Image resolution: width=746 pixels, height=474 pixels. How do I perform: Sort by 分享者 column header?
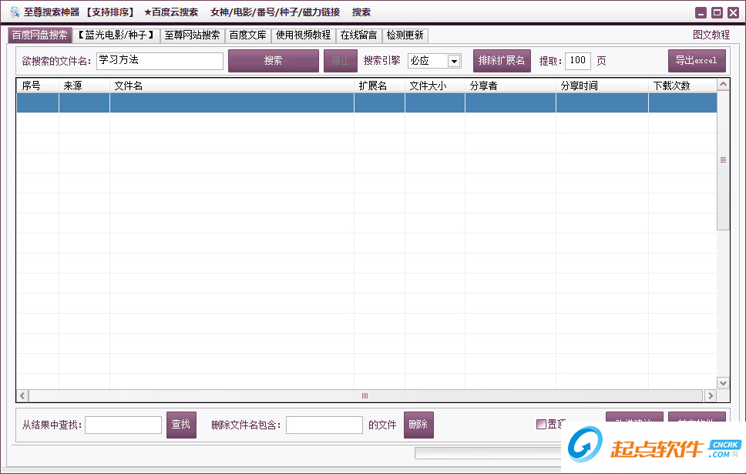tap(510, 86)
